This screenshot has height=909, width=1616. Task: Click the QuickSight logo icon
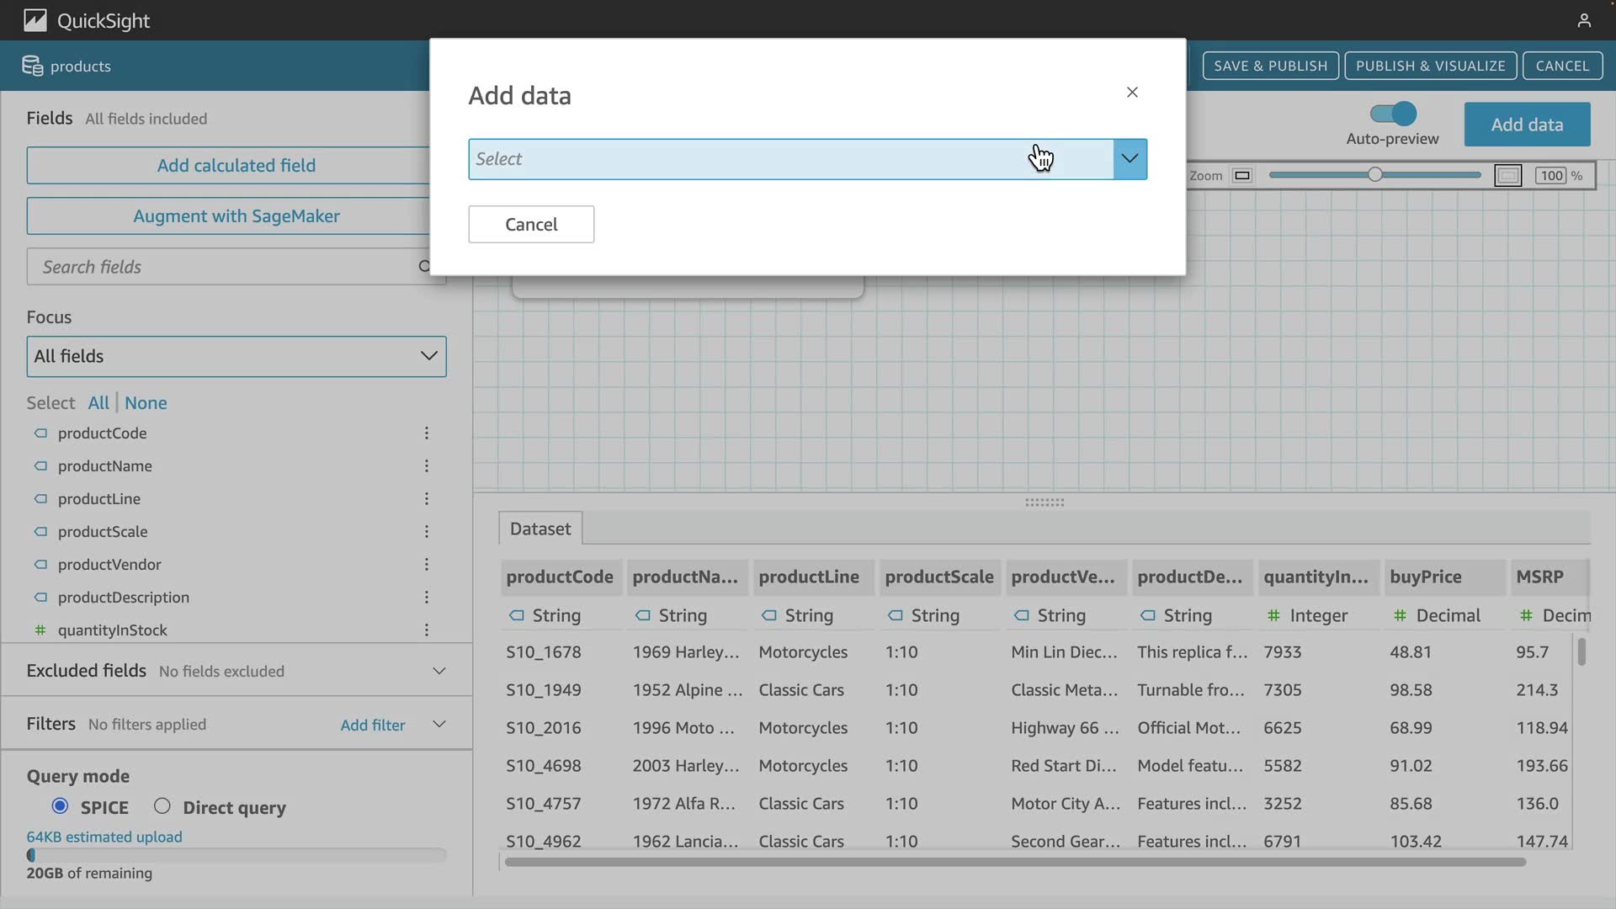click(35, 20)
